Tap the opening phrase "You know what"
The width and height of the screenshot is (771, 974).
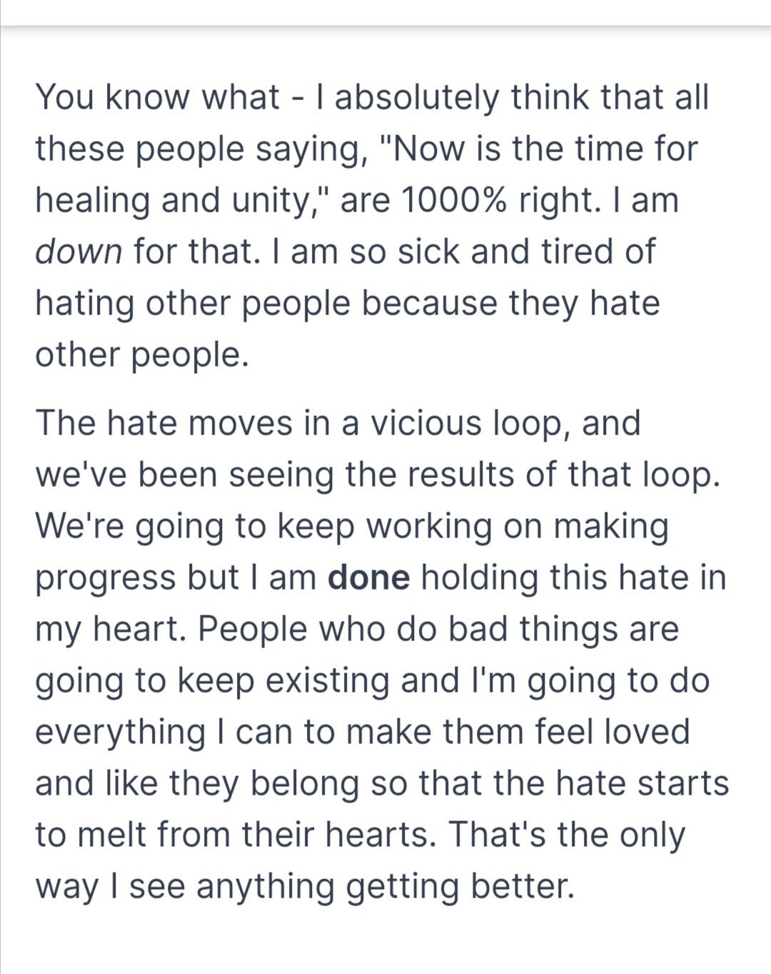158,97
